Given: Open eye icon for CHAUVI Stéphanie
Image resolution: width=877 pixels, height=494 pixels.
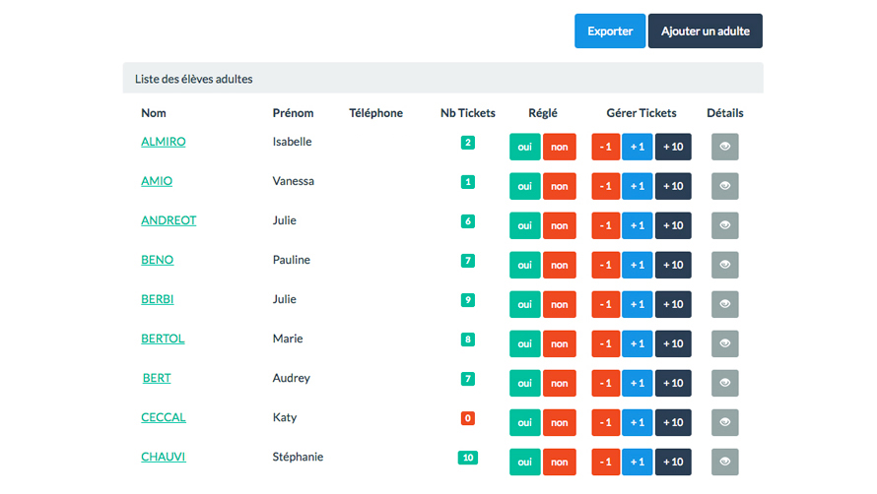Looking at the screenshot, I should 724,462.
